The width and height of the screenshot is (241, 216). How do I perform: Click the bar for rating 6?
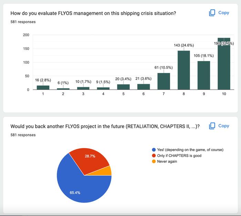click(144, 87)
